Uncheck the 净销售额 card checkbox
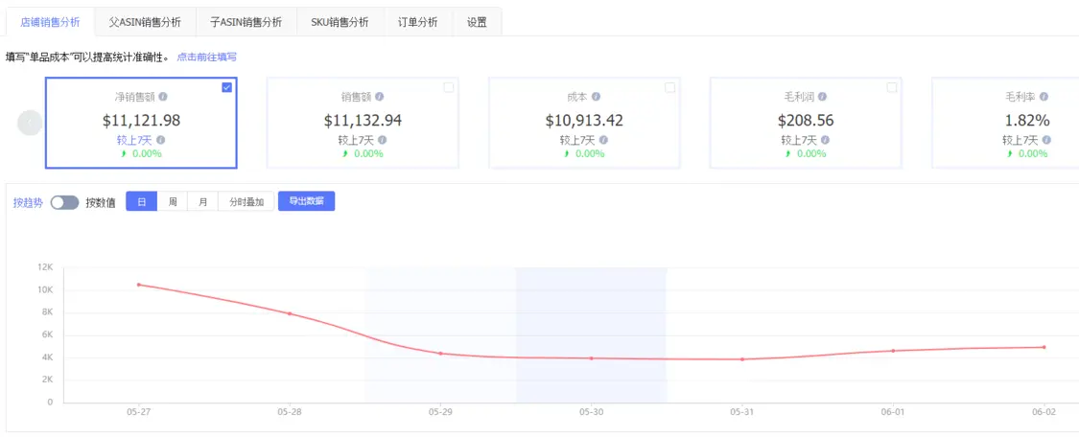1079x437 pixels. 227,87
